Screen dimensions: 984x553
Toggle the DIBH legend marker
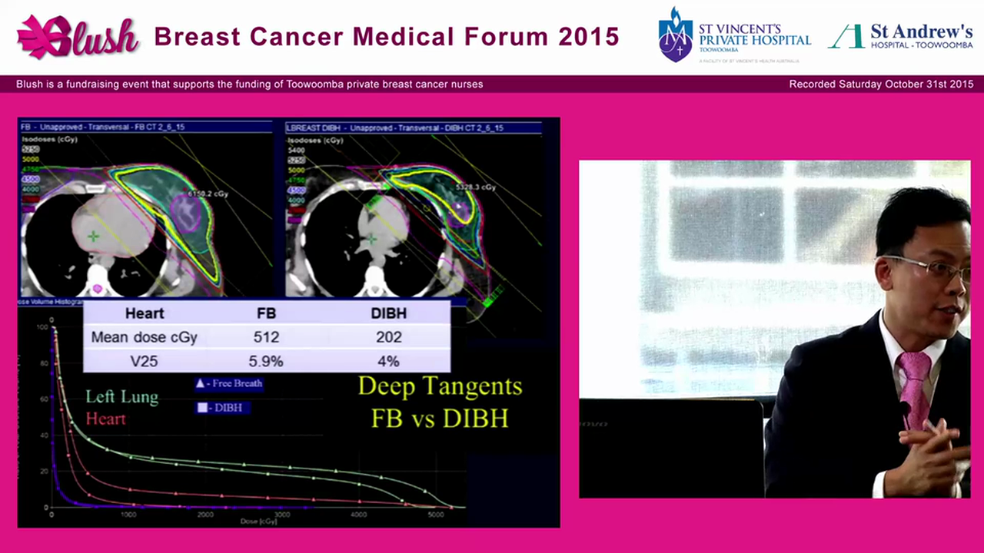click(x=202, y=408)
